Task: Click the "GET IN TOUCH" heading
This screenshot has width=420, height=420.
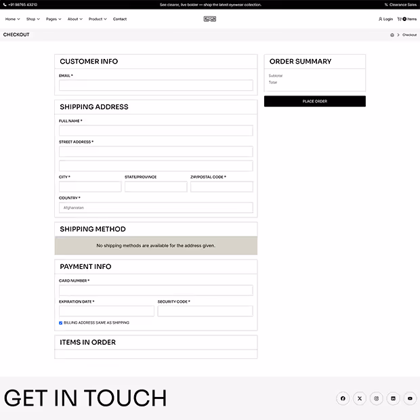Action: (x=85, y=398)
